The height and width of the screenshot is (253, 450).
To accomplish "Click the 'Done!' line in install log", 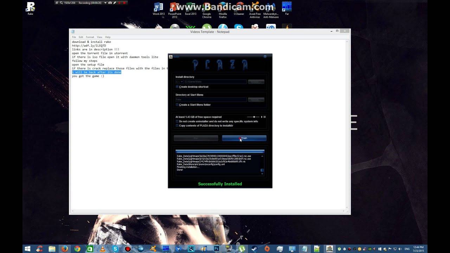I will click(180, 170).
